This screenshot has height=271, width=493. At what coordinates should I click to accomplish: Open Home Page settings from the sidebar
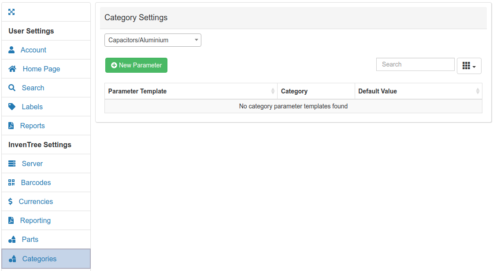[40, 69]
